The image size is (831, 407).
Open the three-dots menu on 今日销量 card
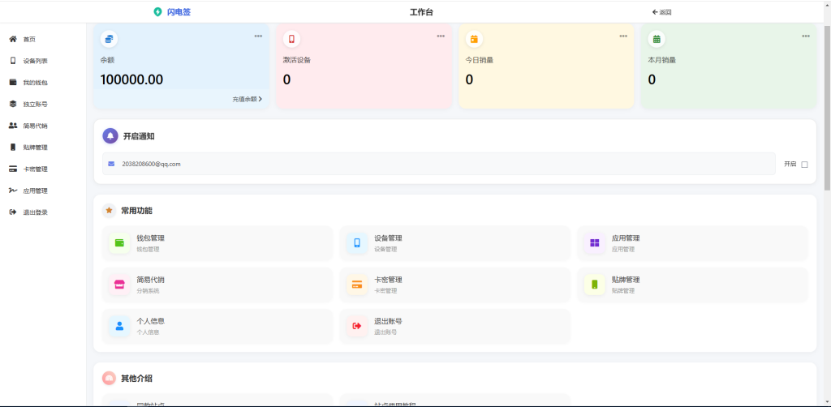tap(623, 36)
